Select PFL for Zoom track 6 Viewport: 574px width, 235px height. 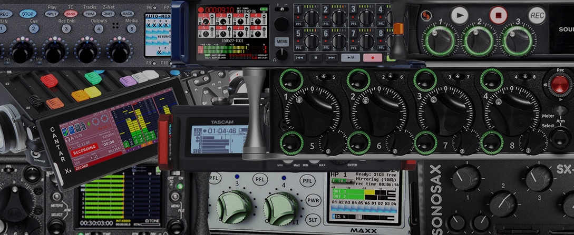(326, 48)
